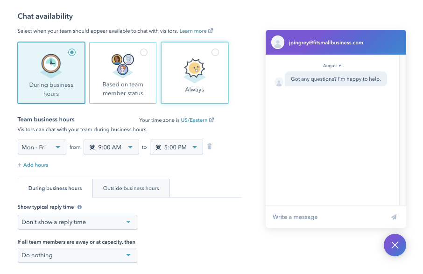Switch to the Outside business hours tab
Image resolution: width=423 pixels, height=274 pixels.
[x=131, y=188]
